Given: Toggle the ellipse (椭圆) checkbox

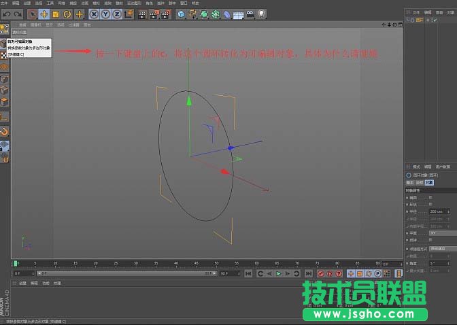Looking at the screenshot, I should coord(430,197).
